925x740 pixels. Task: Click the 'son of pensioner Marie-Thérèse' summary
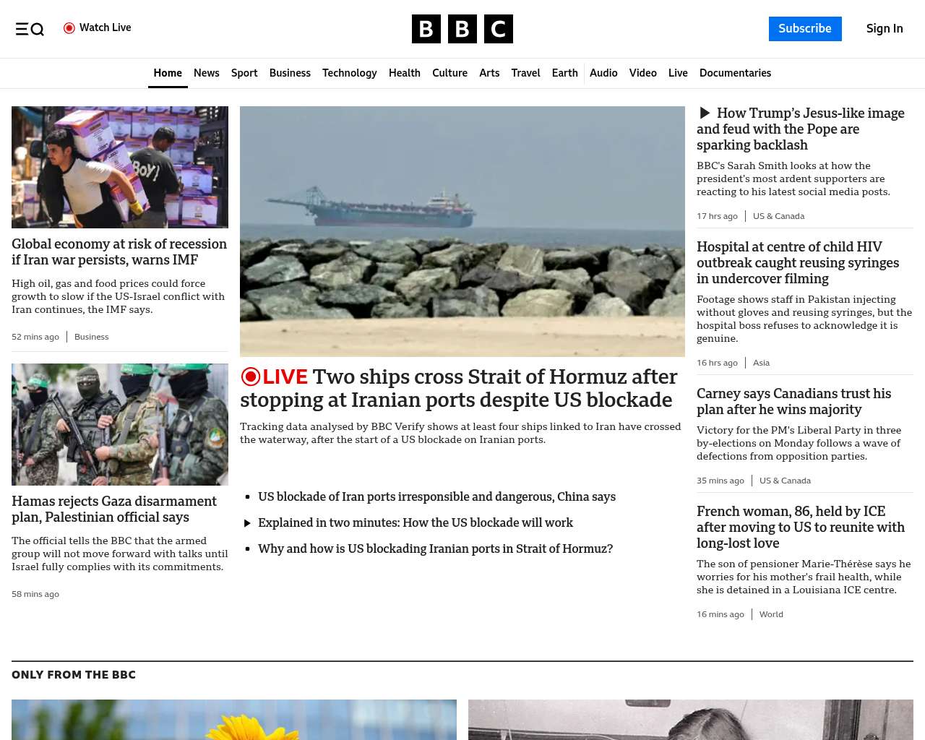pos(804,577)
